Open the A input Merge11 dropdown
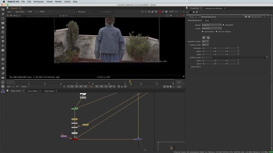 82,11
